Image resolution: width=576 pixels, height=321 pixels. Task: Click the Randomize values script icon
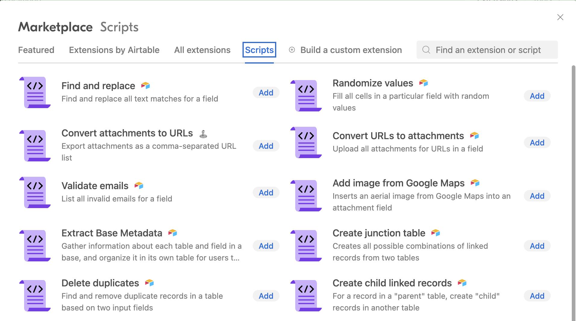[306, 96]
